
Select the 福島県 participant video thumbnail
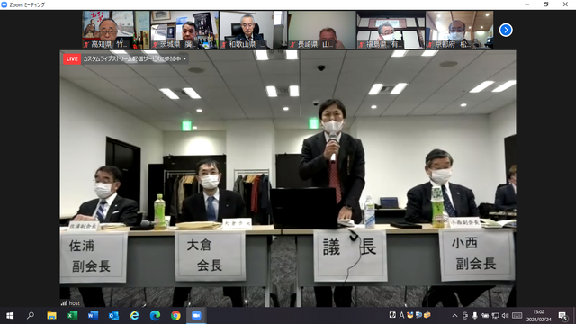pyautogui.click(x=391, y=30)
